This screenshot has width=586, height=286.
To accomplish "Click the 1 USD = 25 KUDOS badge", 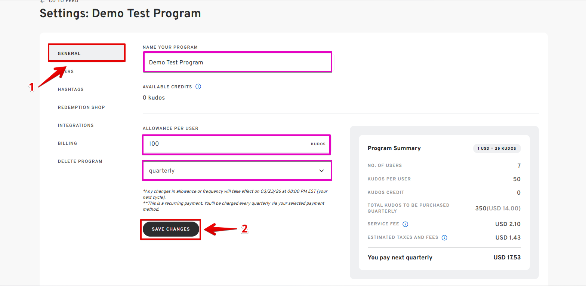I will coord(497,148).
